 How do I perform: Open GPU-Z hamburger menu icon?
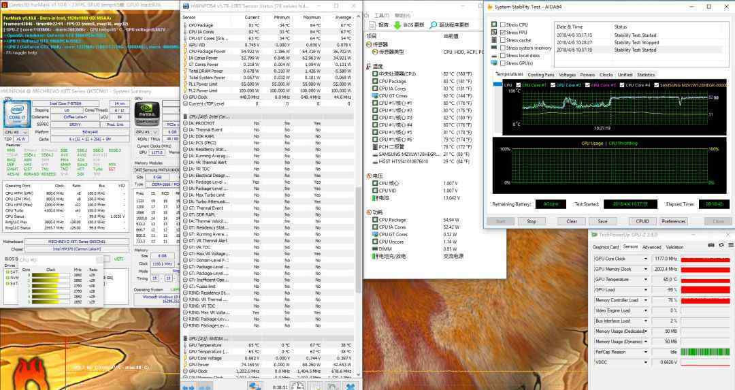pyautogui.click(x=730, y=245)
